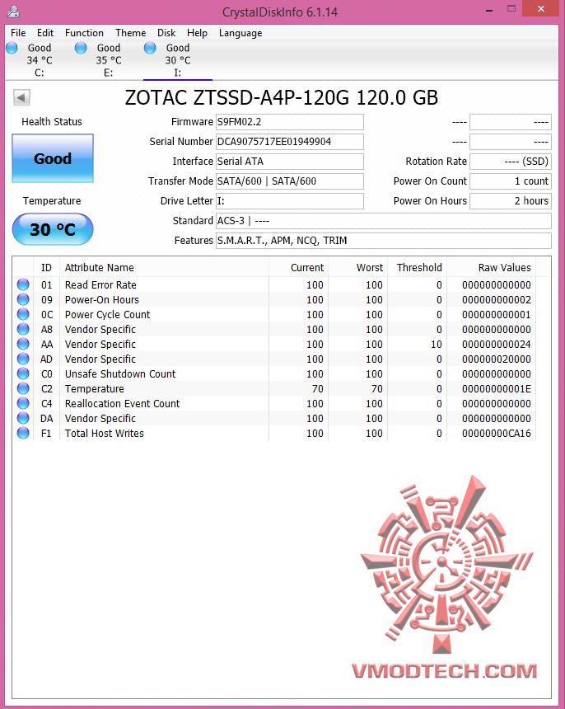Click status orb for Reallocation Event Count
565x709 pixels.
(23, 403)
